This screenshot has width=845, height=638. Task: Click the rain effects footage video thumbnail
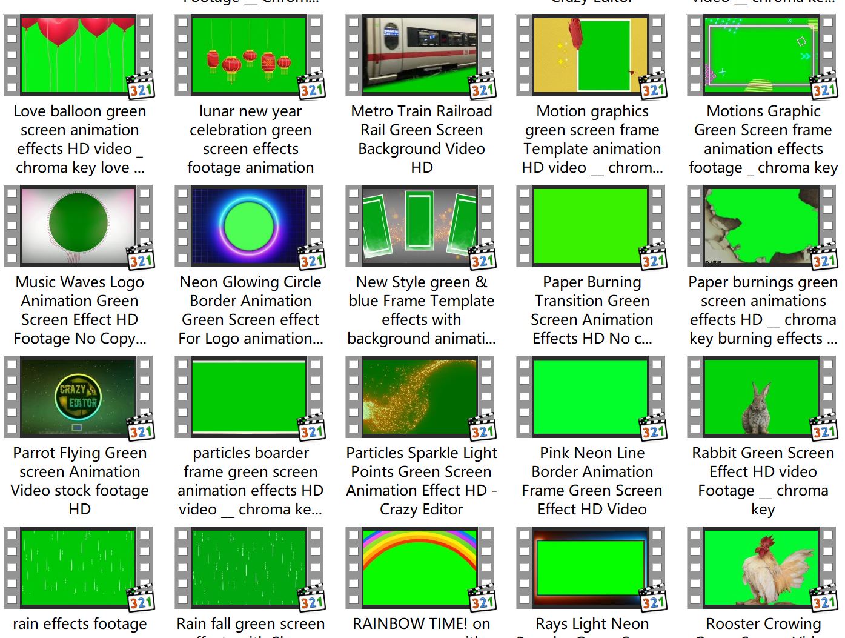[78, 568]
